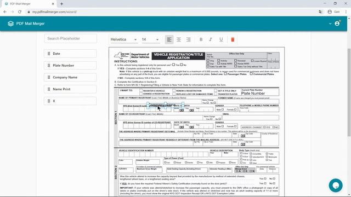Screen dimensions: 351x197
Task: Click the browser address bar URL
Action: pyautogui.click(x=54, y=12)
